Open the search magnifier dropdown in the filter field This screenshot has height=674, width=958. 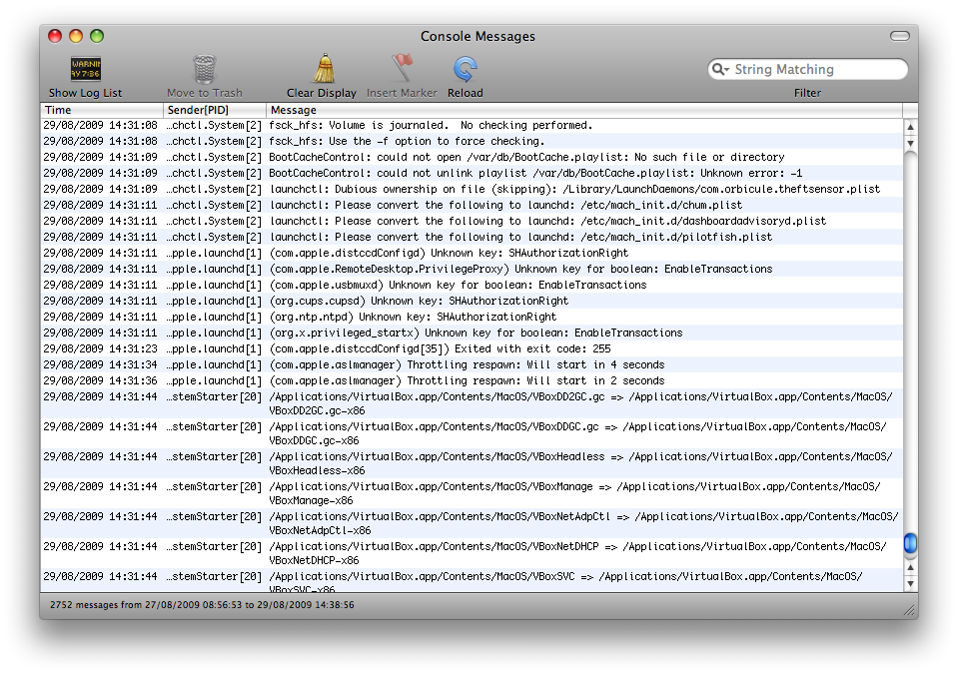pos(721,69)
